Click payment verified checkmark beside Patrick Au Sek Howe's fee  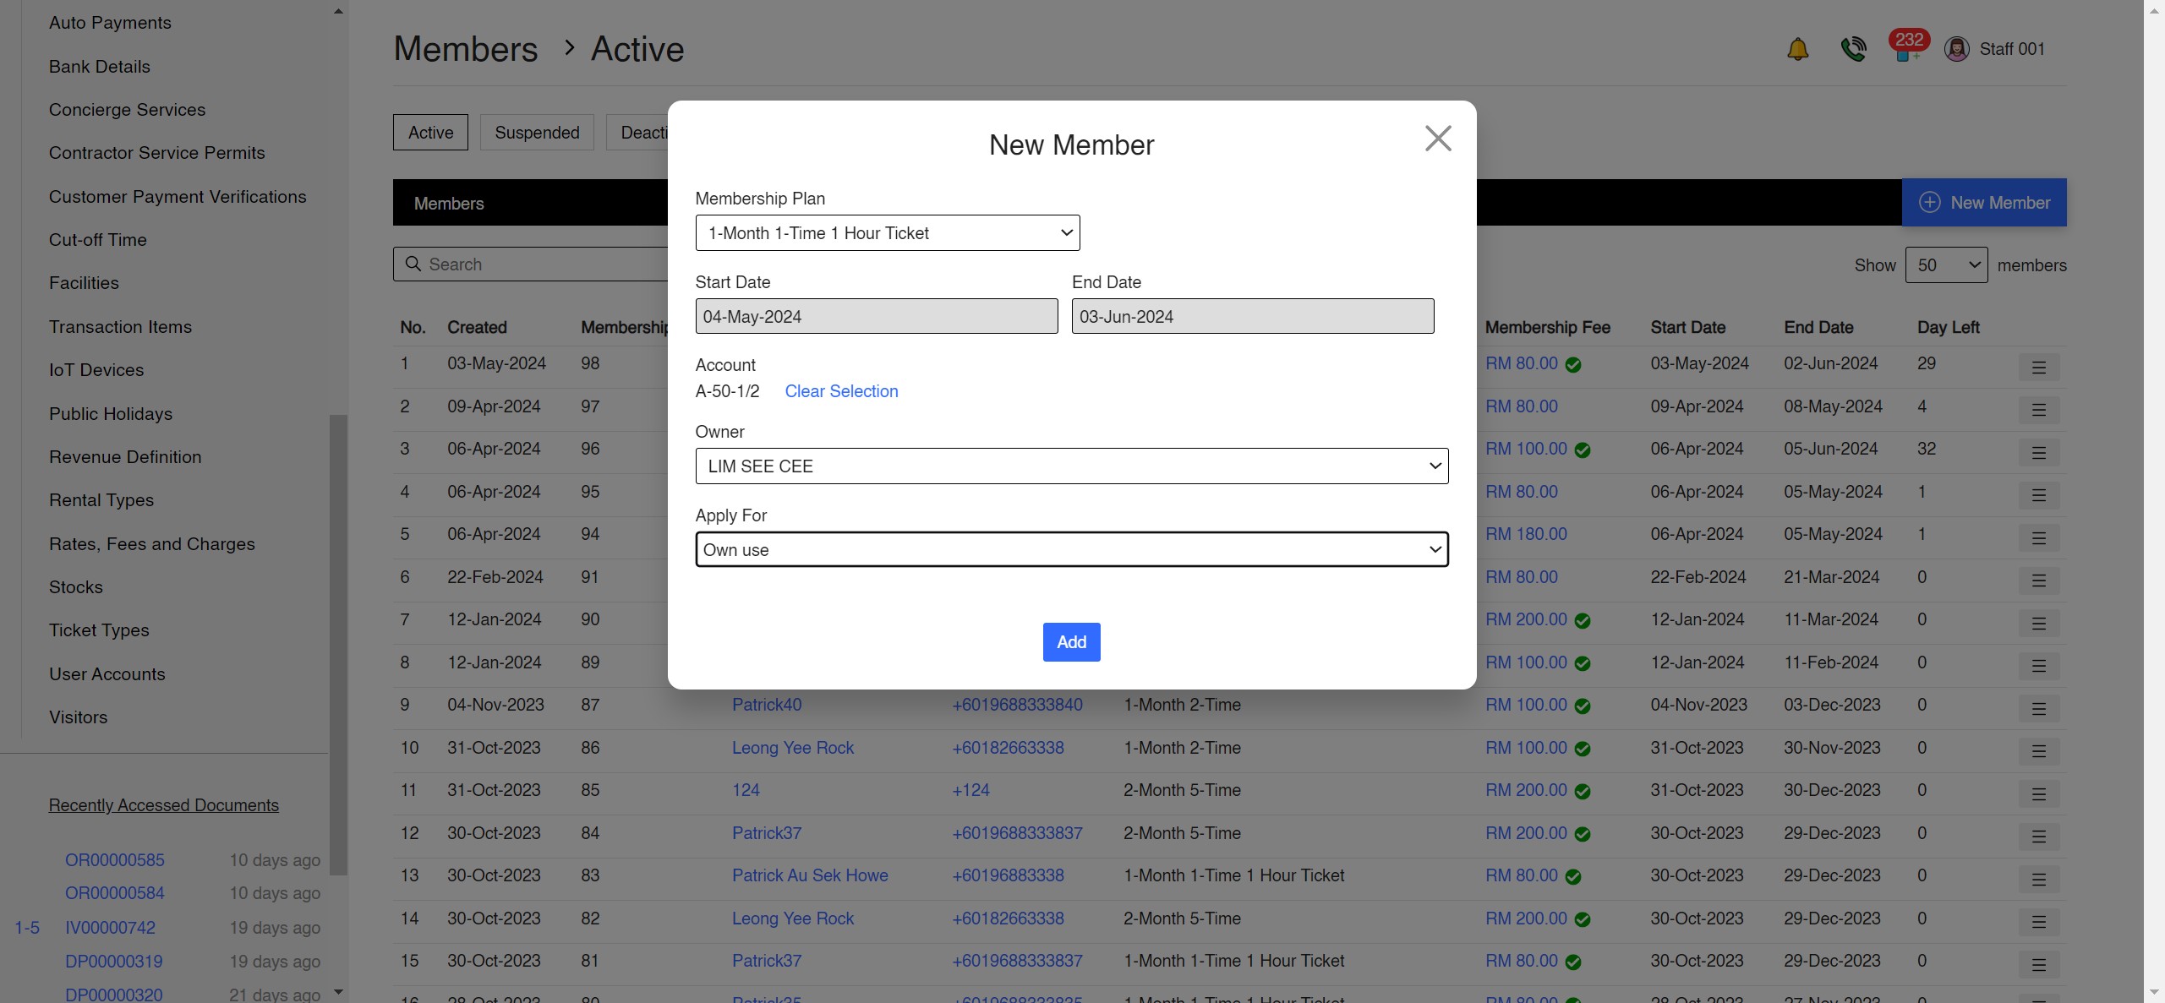(x=1574, y=877)
